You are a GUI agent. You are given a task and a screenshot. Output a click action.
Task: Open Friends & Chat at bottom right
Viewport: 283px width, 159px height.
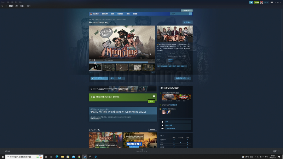pyautogui.click(x=277, y=151)
